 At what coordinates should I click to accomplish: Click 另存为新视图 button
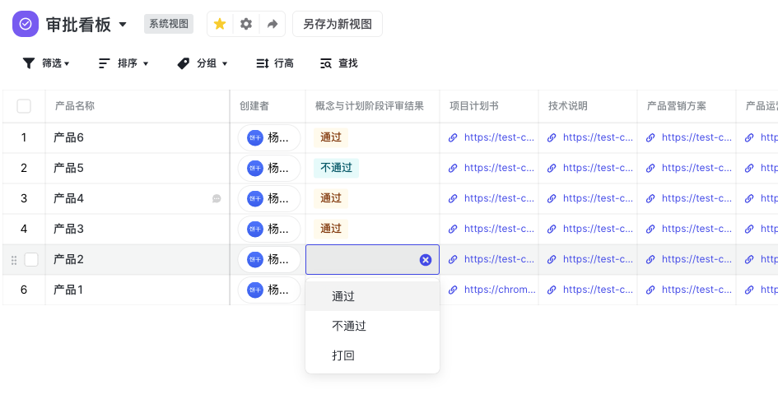[337, 24]
